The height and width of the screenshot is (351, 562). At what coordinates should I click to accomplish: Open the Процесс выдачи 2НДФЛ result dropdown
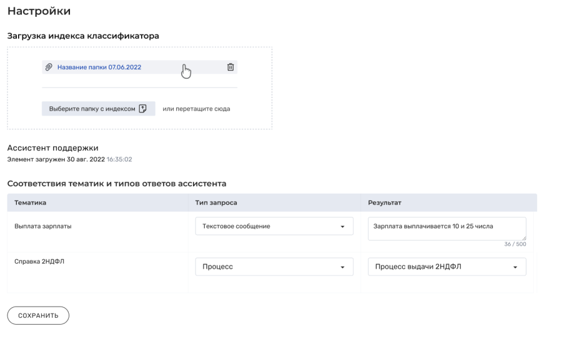[x=447, y=267]
